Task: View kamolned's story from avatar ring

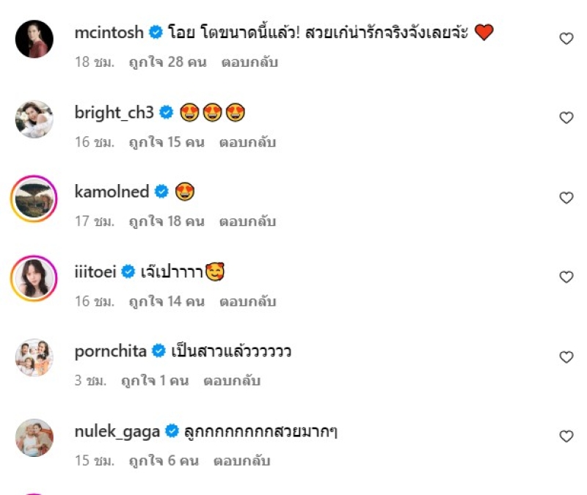Action: 34,198
